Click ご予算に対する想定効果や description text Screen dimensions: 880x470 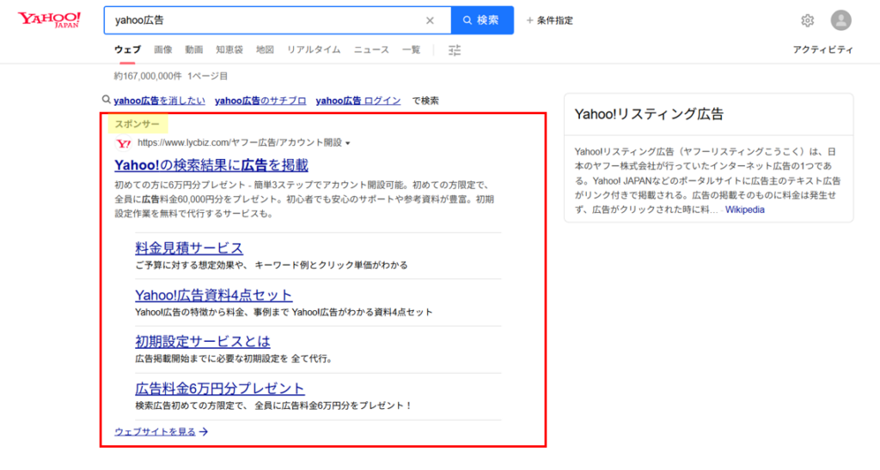click(272, 265)
